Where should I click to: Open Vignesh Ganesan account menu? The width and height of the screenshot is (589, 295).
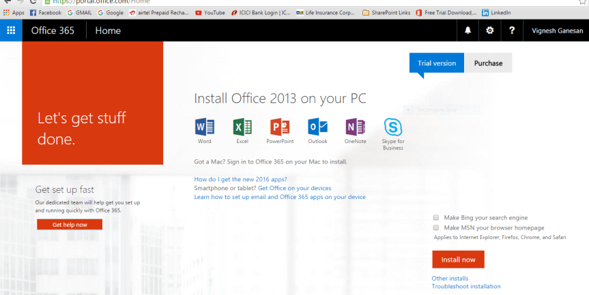click(558, 31)
